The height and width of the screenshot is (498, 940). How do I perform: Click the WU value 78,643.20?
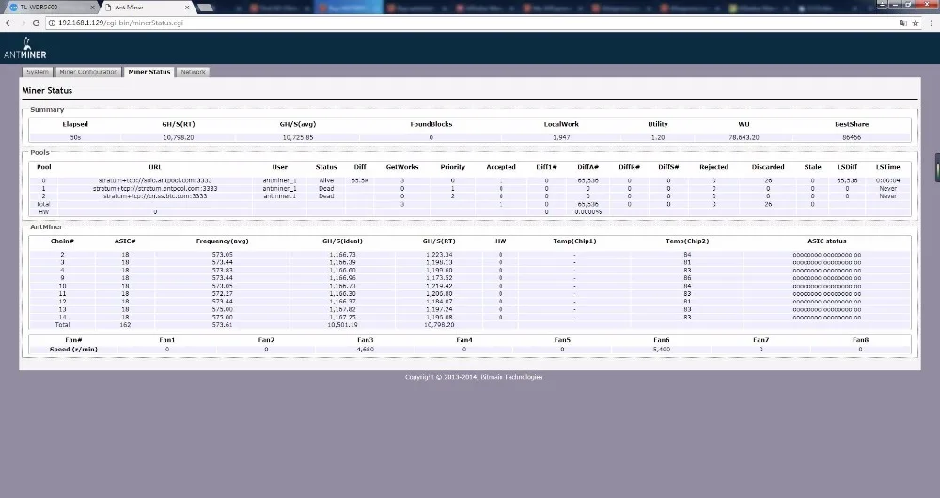744,137
